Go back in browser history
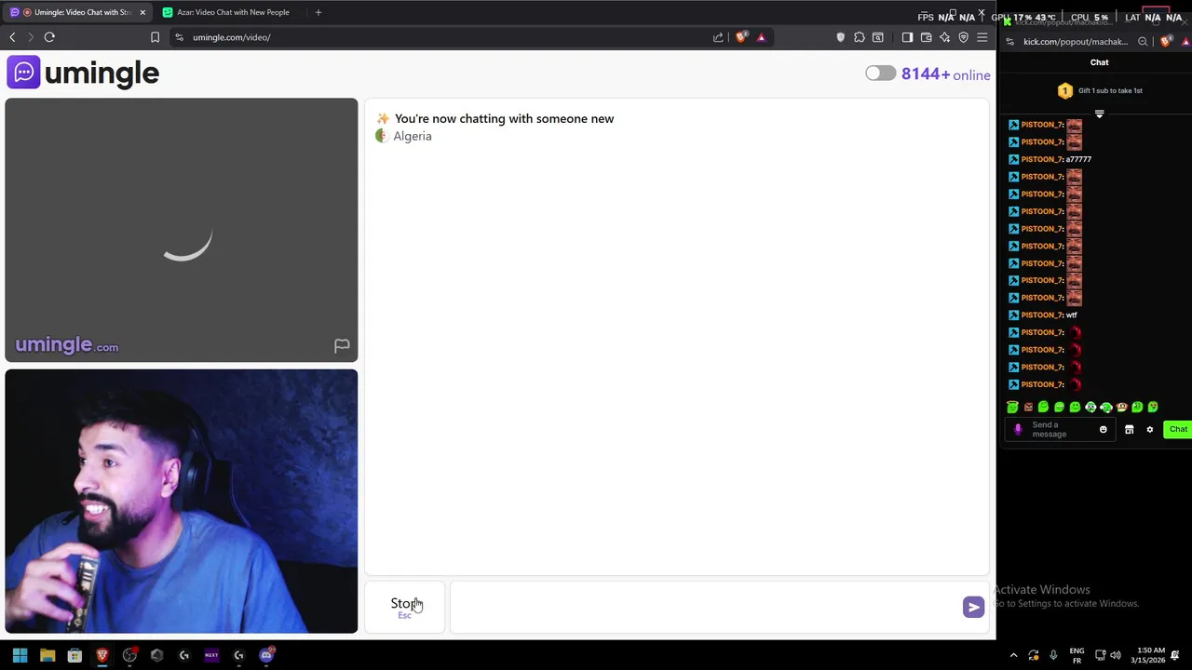Viewport: 1192px width, 670px height. 12,37
